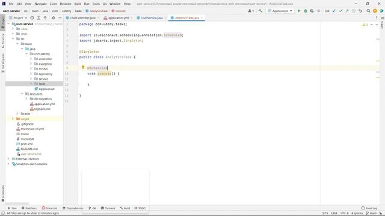This screenshot has width=385, height=216.
Task: Push commits with the green arrow
Action: 347,11
